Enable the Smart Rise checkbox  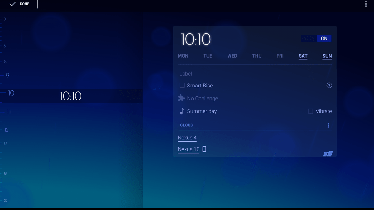coord(182,86)
